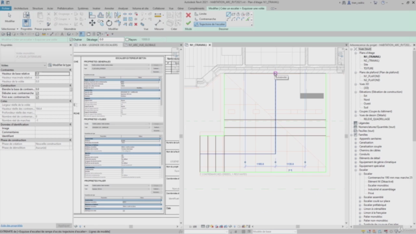This screenshot has height=234, width=416.
Task: Open the Fichier menu
Action: (5, 8)
